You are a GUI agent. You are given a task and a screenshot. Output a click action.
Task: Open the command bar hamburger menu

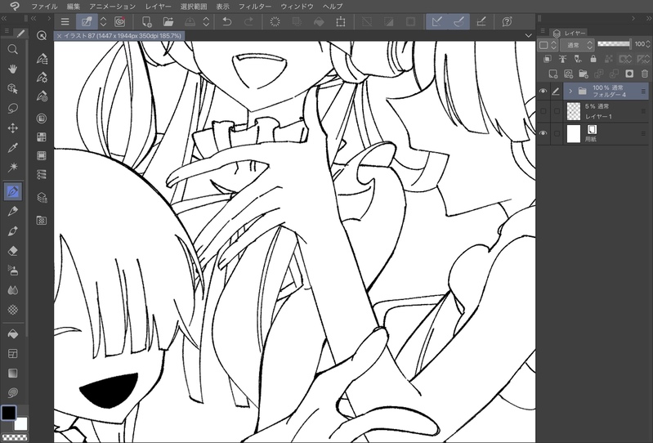pos(65,21)
